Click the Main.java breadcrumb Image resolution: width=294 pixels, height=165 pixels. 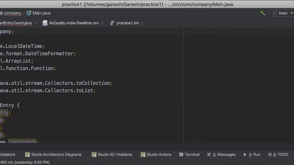(41, 13)
